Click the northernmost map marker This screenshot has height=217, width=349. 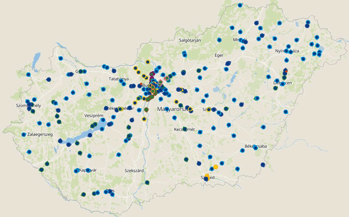[240, 5]
